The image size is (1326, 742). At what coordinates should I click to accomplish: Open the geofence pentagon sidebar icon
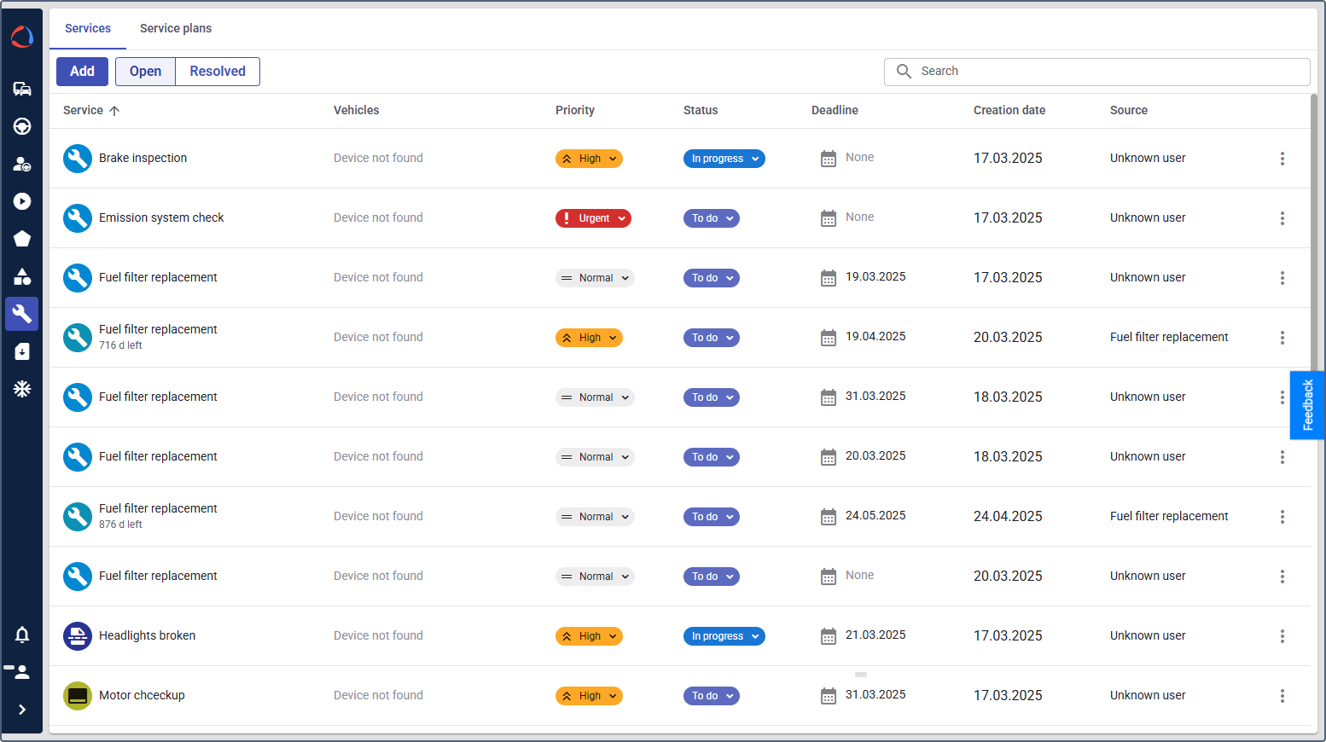(22, 239)
